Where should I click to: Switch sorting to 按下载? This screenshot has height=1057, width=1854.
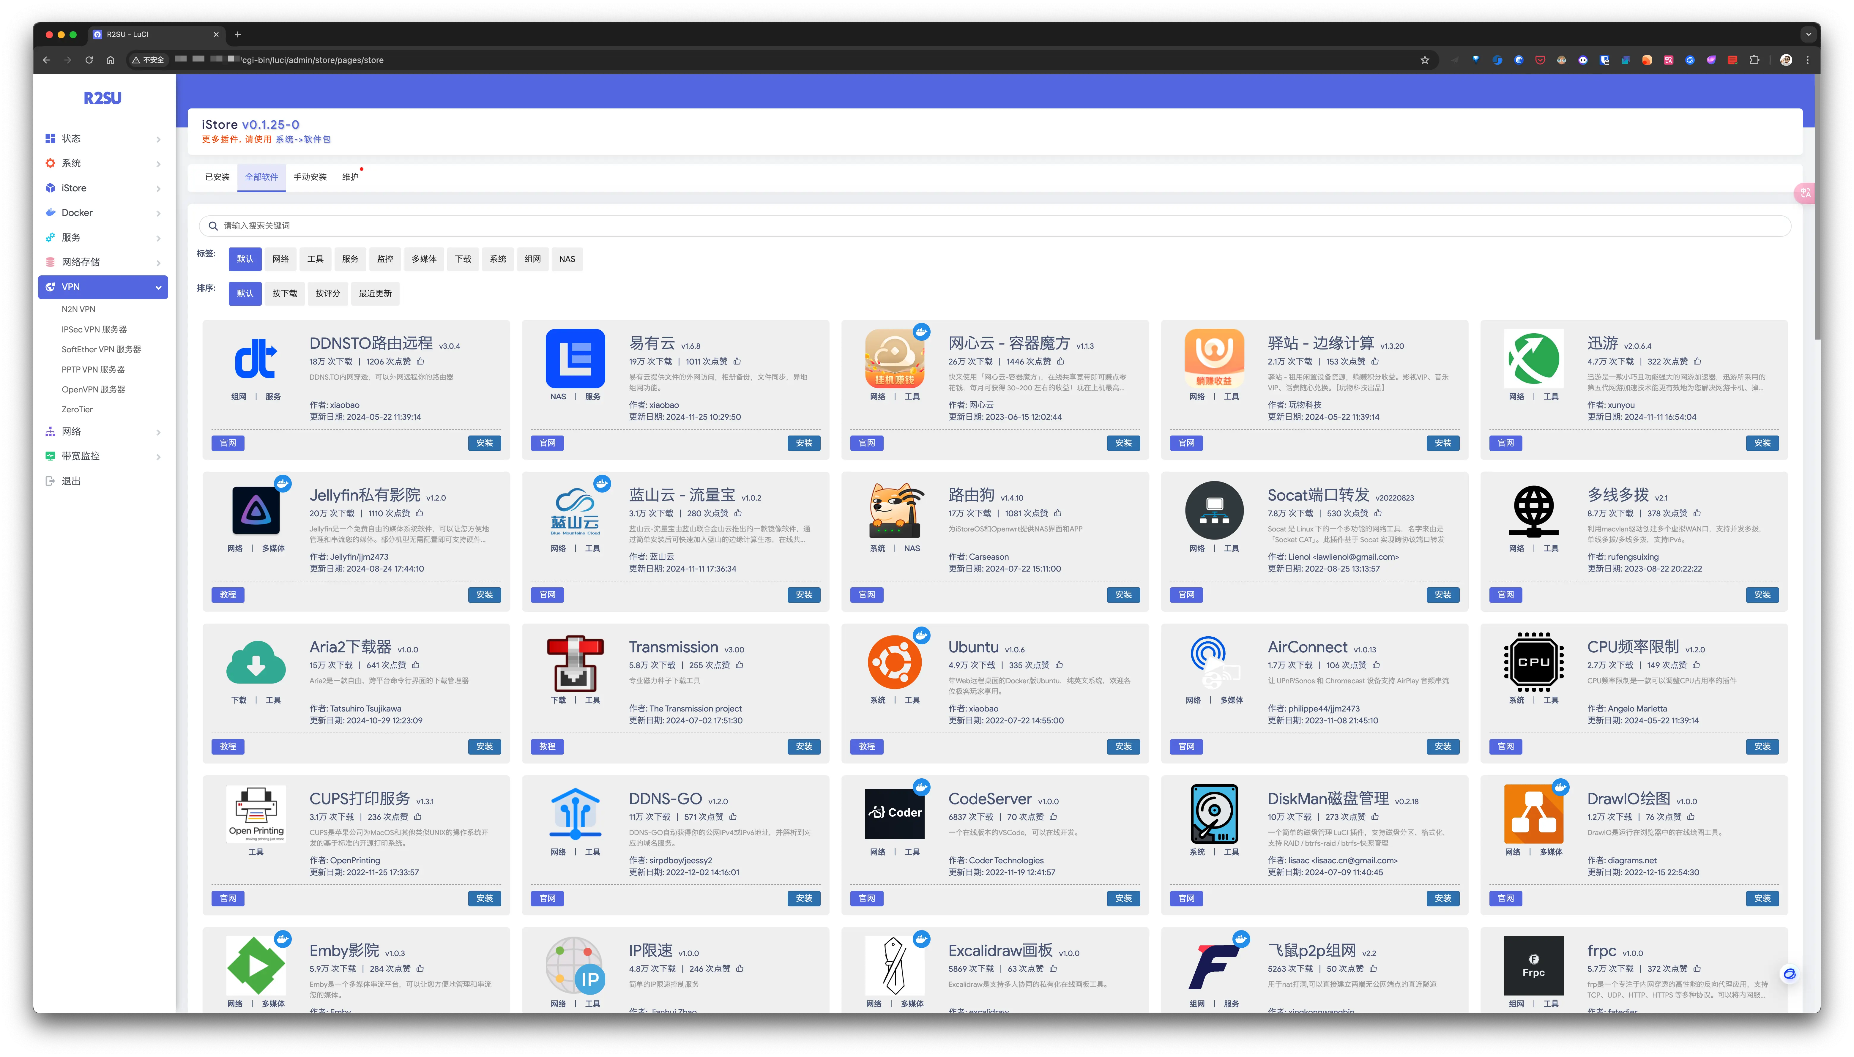285,293
